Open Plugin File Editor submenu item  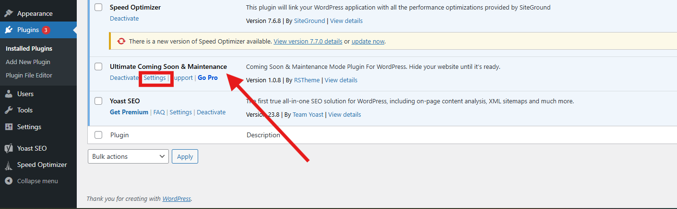[29, 75]
